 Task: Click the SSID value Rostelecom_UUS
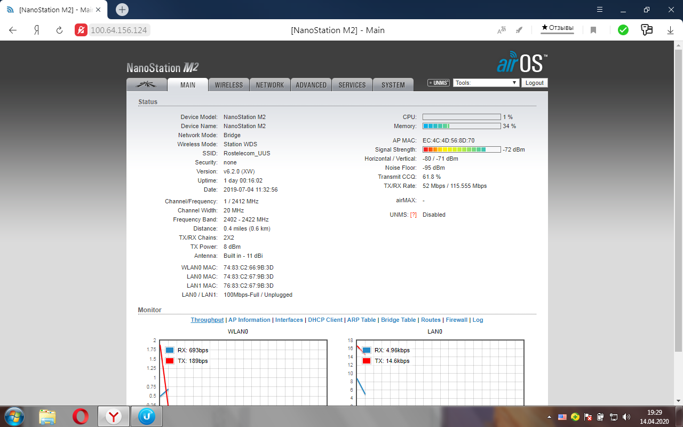247,153
